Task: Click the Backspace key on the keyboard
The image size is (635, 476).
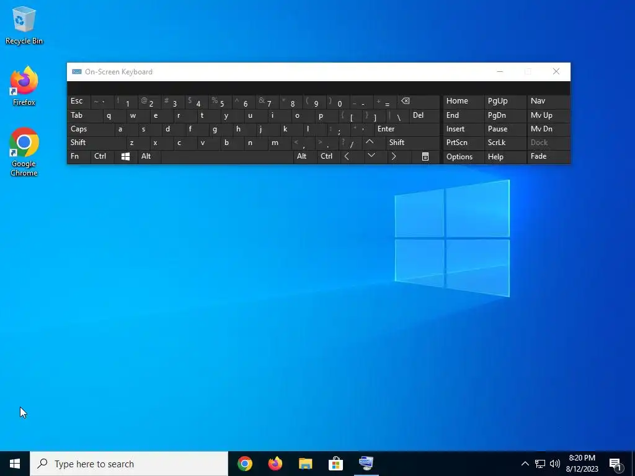Action: tap(419, 101)
